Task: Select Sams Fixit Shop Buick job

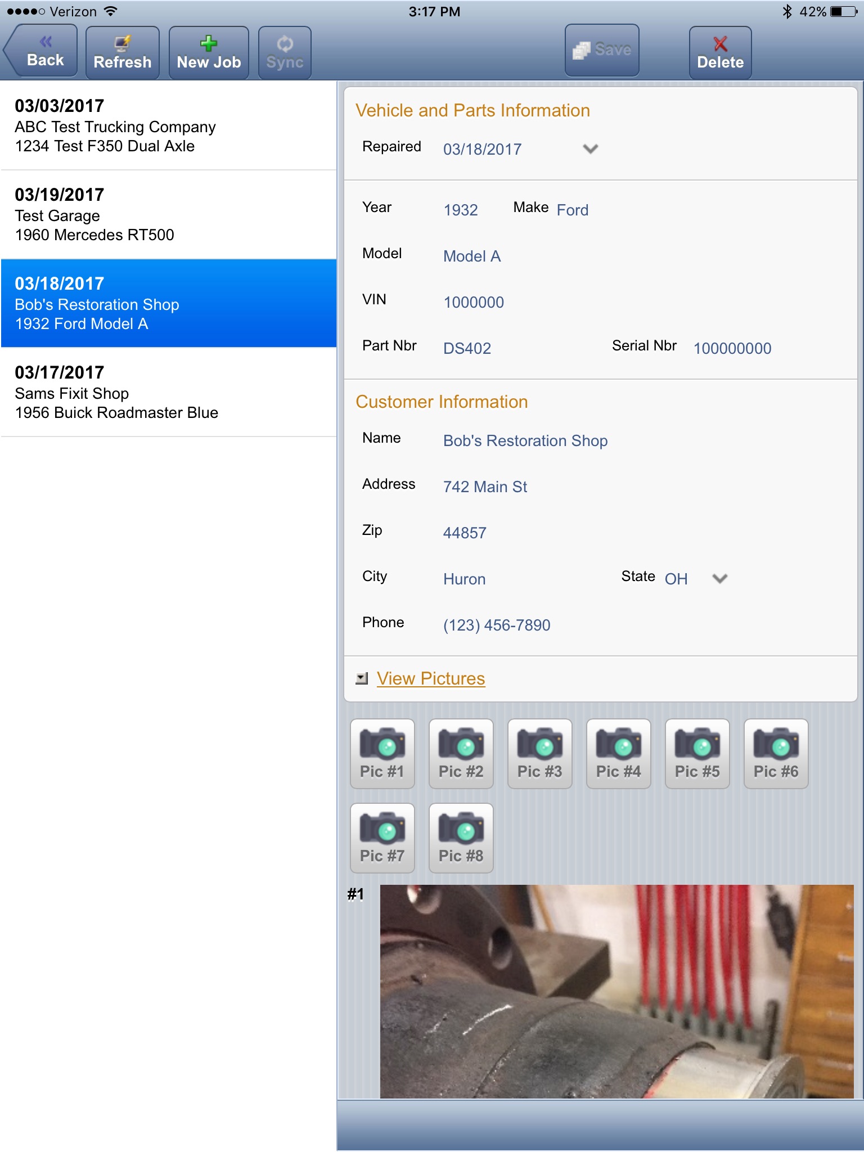Action: (169, 392)
